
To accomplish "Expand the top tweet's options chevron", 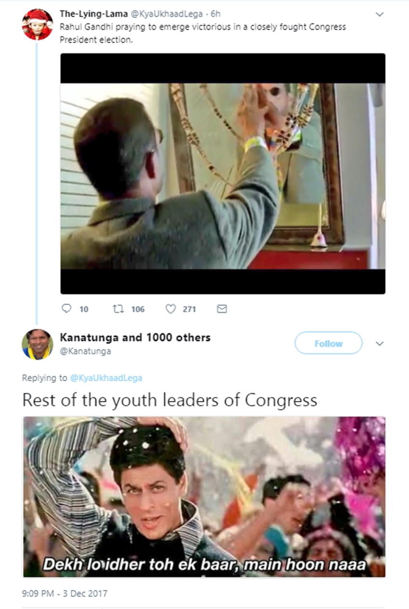I will [x=380, y=14].
